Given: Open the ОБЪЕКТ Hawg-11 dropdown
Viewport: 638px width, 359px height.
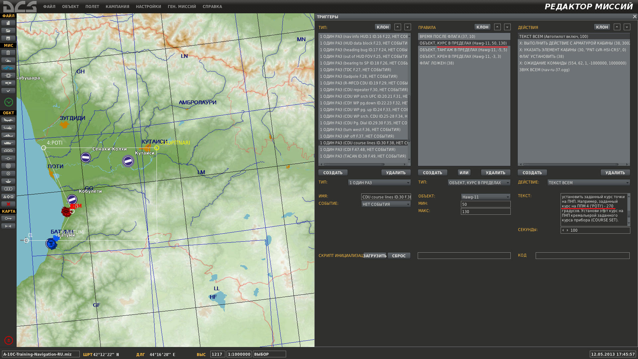Looking at the screenshot, I should (485, 197).
